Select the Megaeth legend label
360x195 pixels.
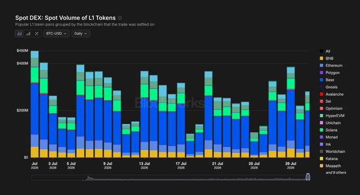pos(333,166)
